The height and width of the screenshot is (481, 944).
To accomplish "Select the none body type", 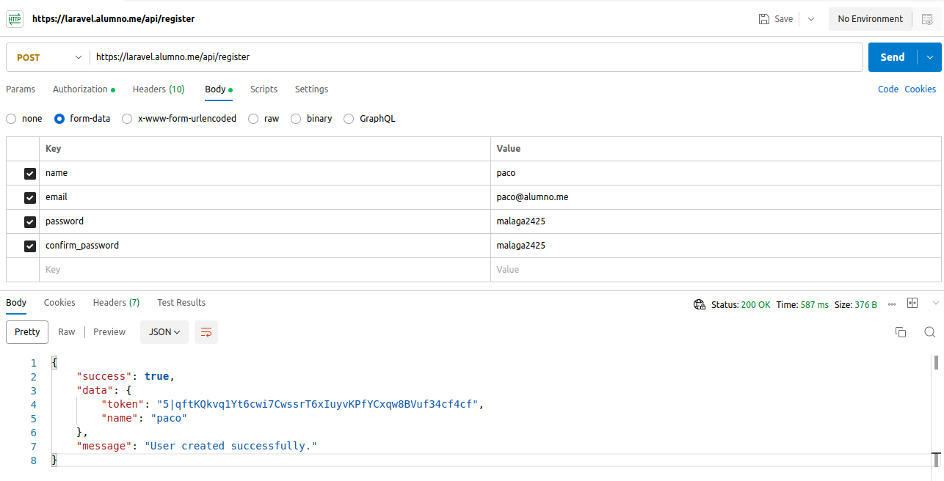I will tap(11, 119).
